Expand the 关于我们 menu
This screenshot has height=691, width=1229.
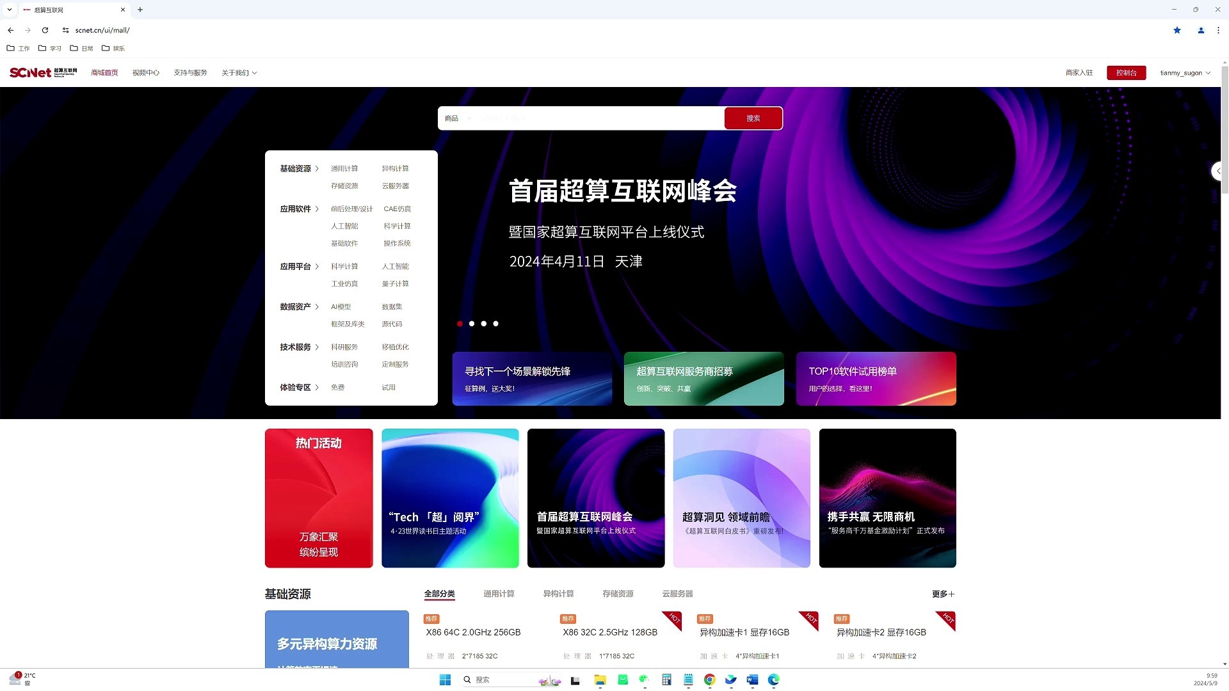[x=239, y=73]
